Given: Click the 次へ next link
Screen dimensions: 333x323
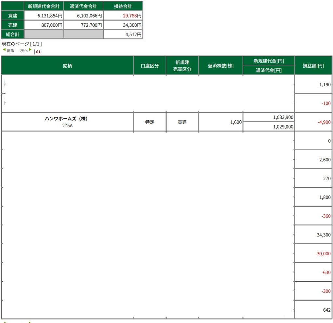Looking at the screenshot, I should click(24, 51).
